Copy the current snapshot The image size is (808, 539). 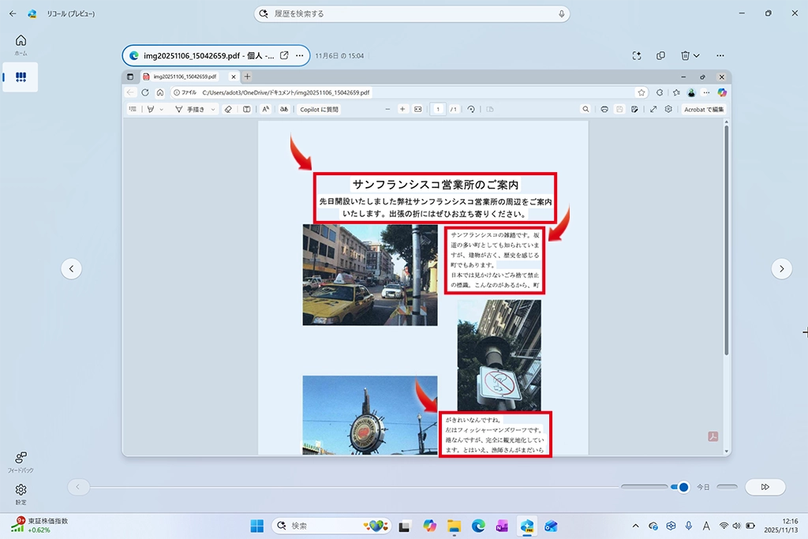coord(660,55)
